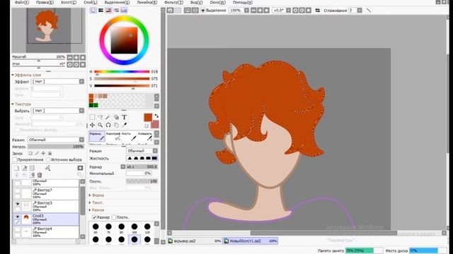Image resolution: width=453 pixels, height=254 pixels.
Task: Click the orange foreground color swatch
Action: point(148,117)
